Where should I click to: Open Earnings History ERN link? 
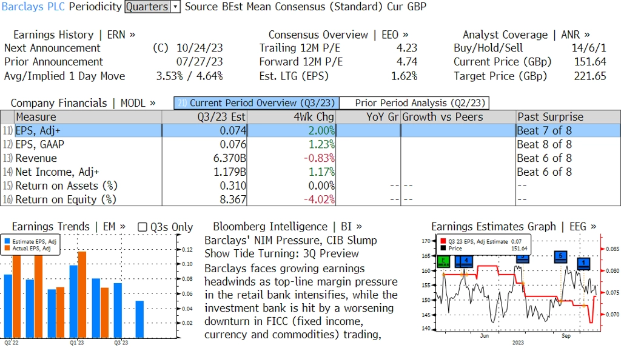74,35
